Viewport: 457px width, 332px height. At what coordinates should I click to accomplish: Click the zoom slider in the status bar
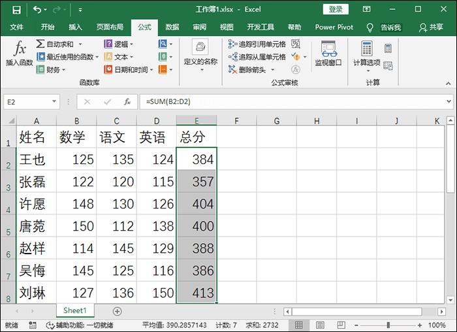coord(388,325)
